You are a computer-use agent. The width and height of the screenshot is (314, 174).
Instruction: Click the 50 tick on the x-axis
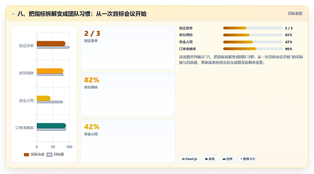pyautogui.click(x=53, y=147)
